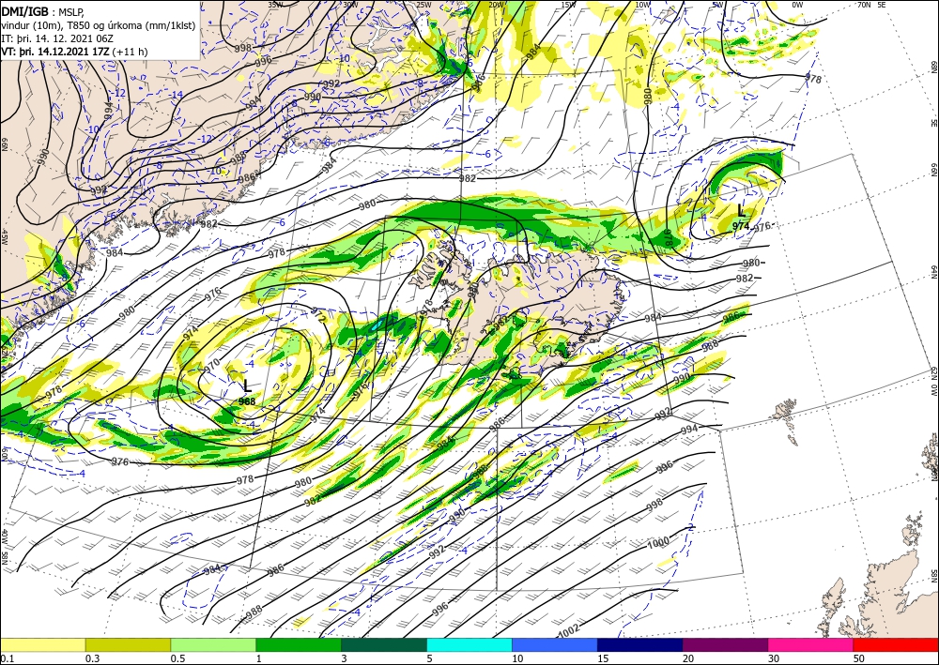Viewport: 939px width, 665px height.
Task: Click the "15W" longitude label
Action: [x=569, y=5]
